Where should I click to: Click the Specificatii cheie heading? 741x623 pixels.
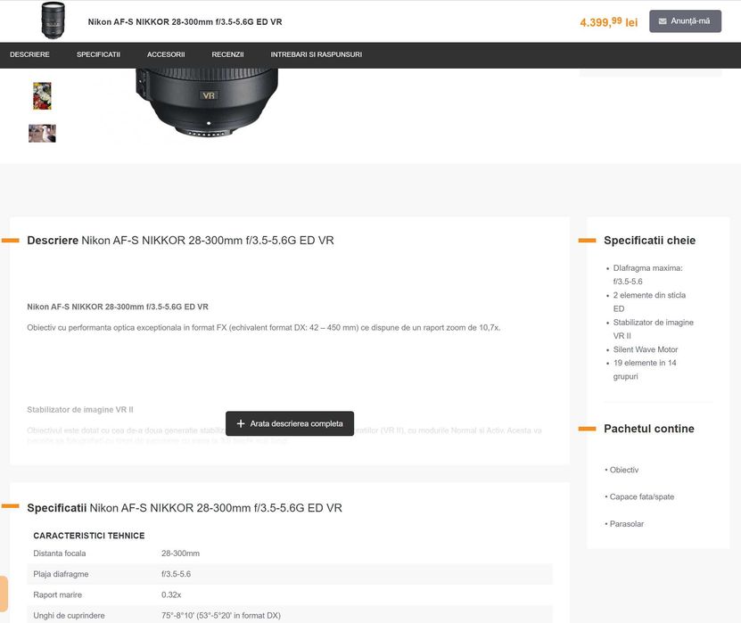649,241
